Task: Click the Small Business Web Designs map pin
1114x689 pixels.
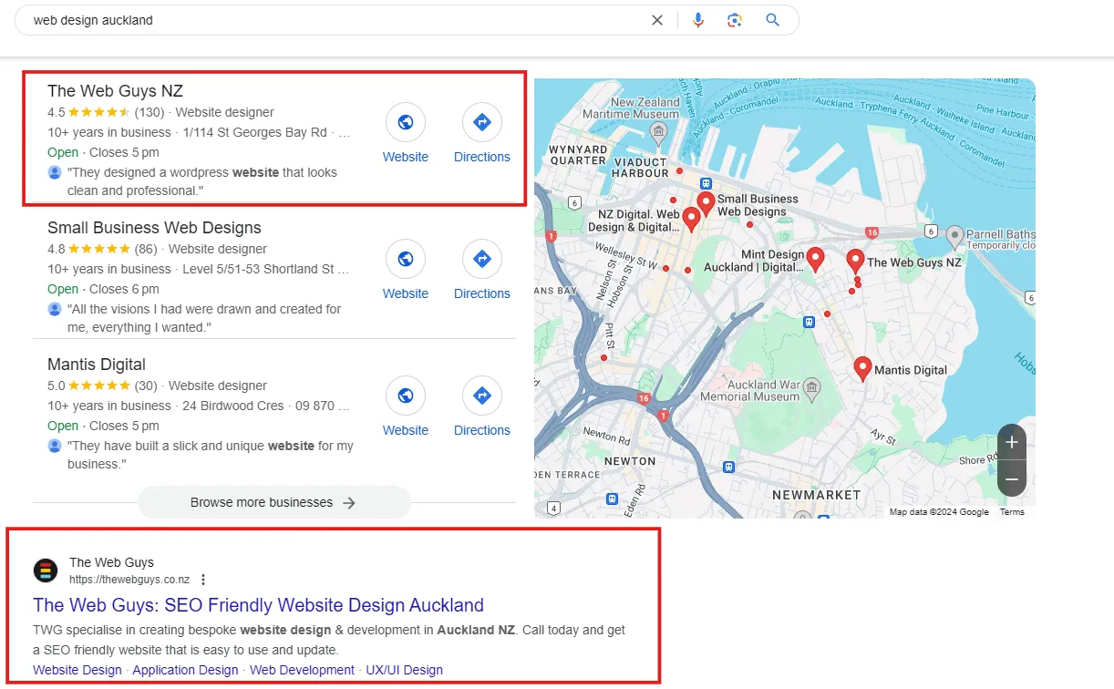Action: click(x=706, y=203)
